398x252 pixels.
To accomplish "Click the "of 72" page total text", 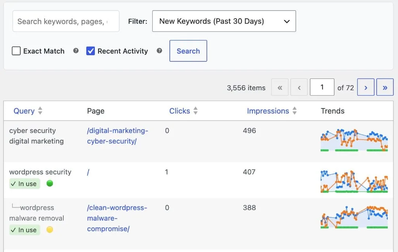I will [x=346, y=88].
